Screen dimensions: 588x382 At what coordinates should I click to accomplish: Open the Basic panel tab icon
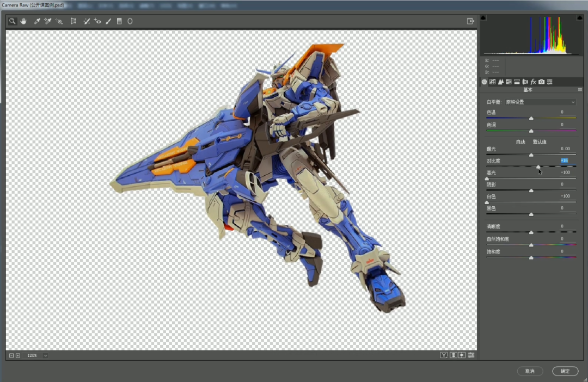[485, 82]
